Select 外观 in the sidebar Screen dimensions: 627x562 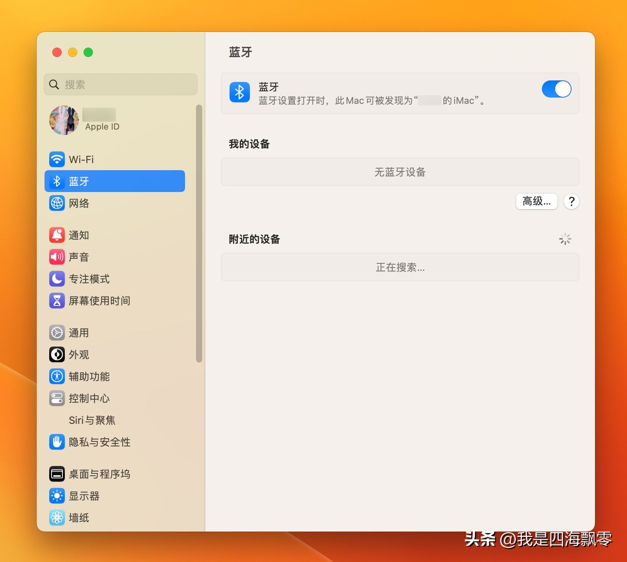pos(79,354)
